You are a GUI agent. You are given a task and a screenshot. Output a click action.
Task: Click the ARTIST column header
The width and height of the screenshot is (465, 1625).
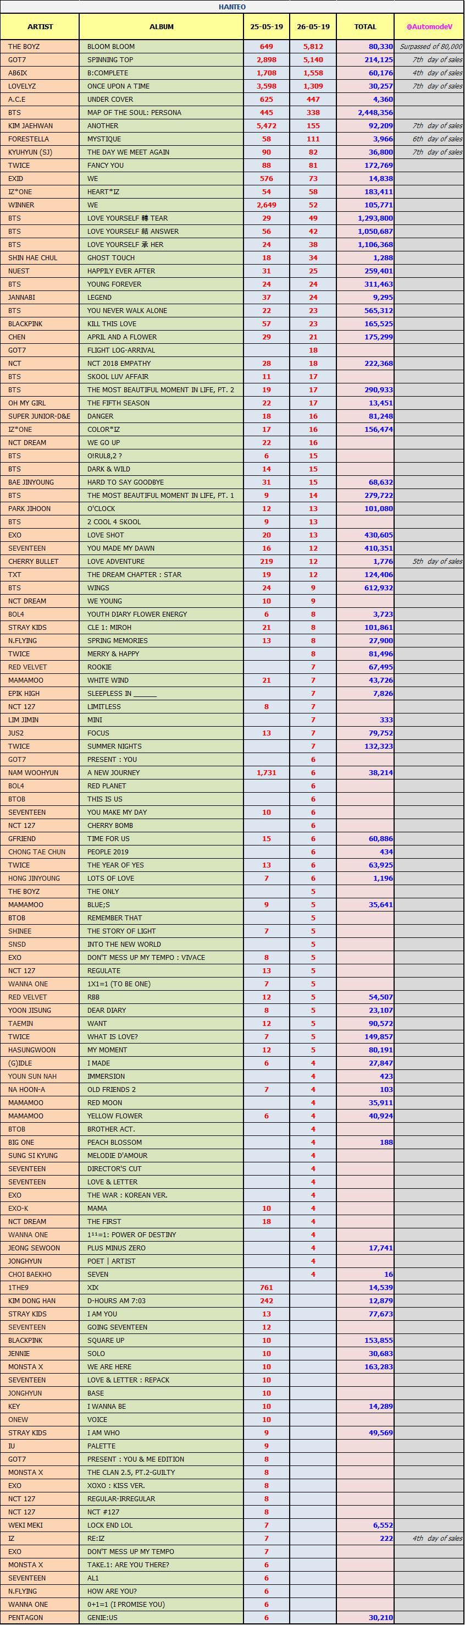40,27
